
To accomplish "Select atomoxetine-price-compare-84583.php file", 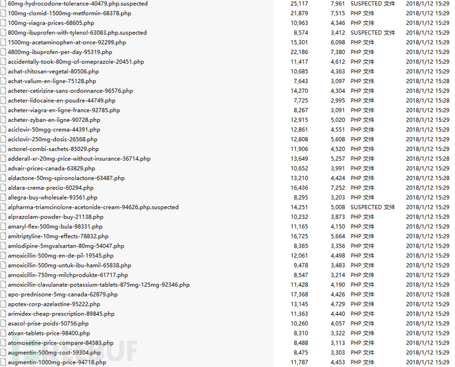I will point(61,343).
